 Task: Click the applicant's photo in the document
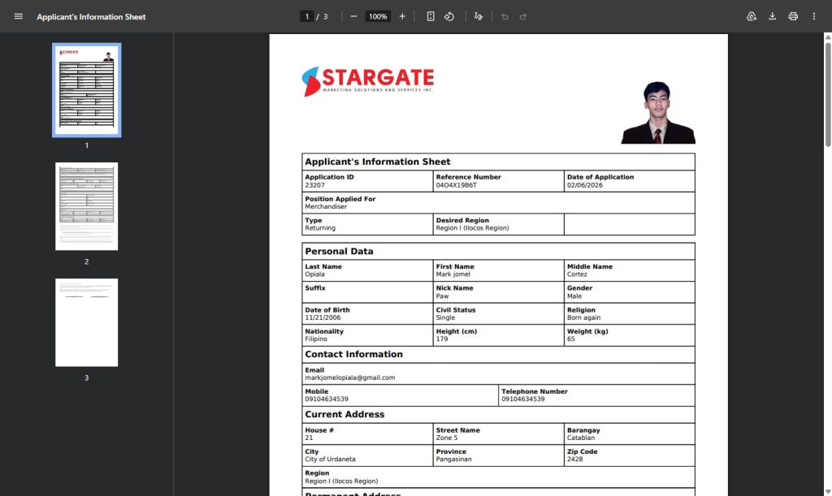pos(658,113)
